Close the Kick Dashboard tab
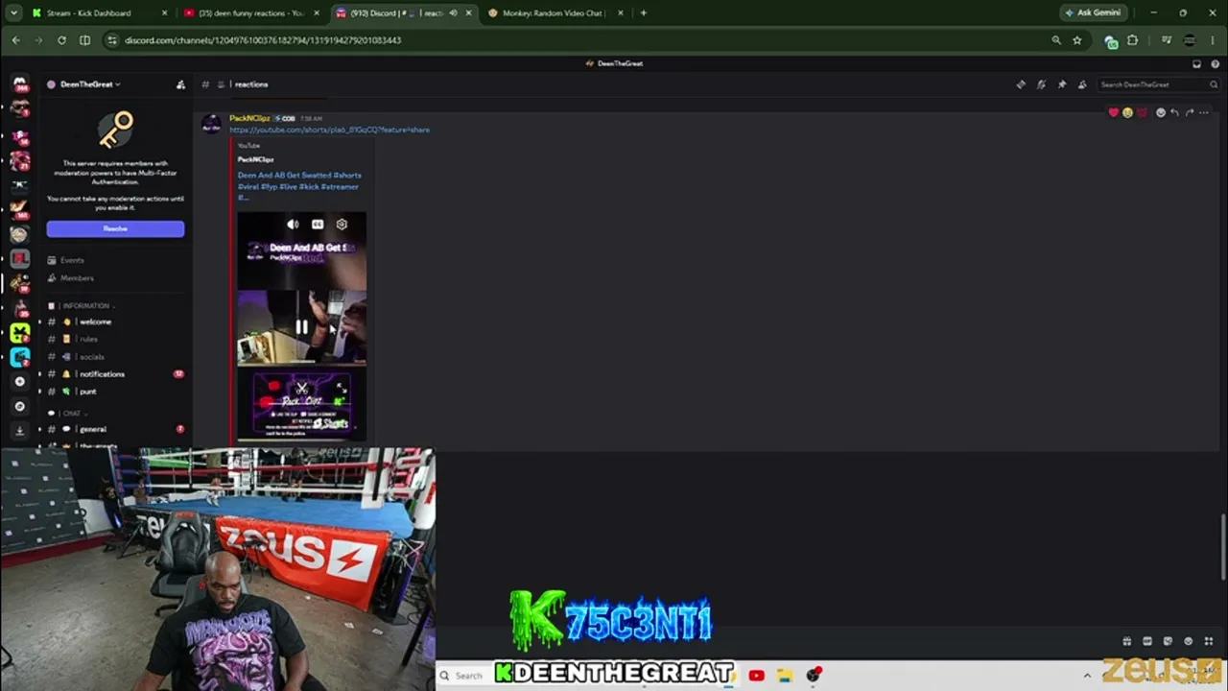The image size is (1228, 691). [165, 13]
